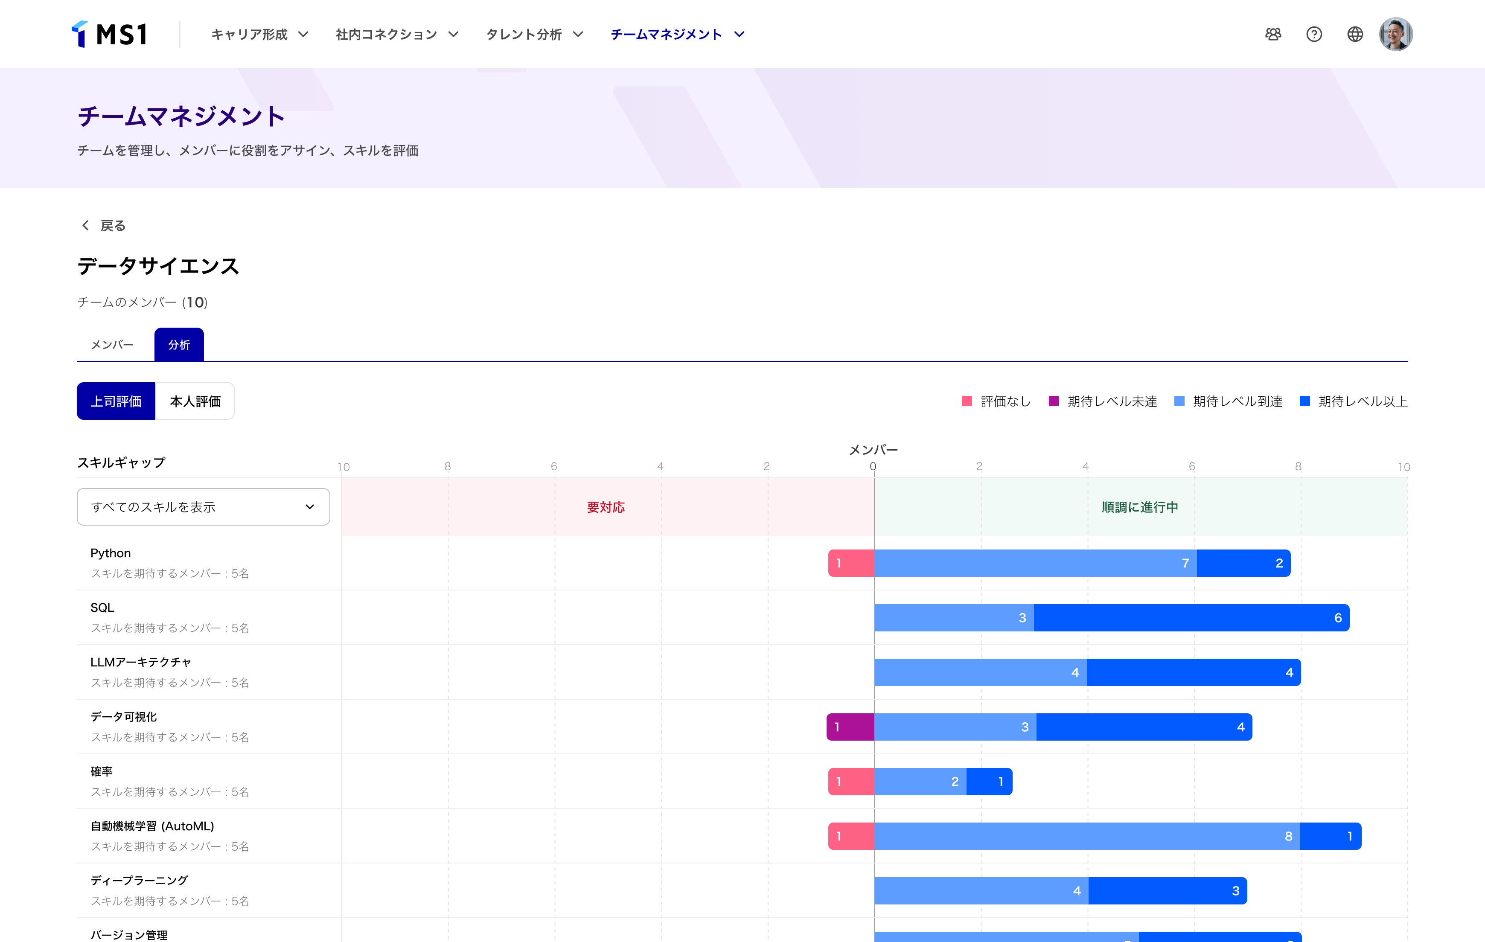Click データ可視化's purple bar showing 1

tap(850, 727)
